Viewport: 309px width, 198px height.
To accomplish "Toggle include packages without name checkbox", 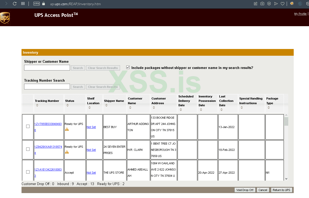I will pos(128,67).
